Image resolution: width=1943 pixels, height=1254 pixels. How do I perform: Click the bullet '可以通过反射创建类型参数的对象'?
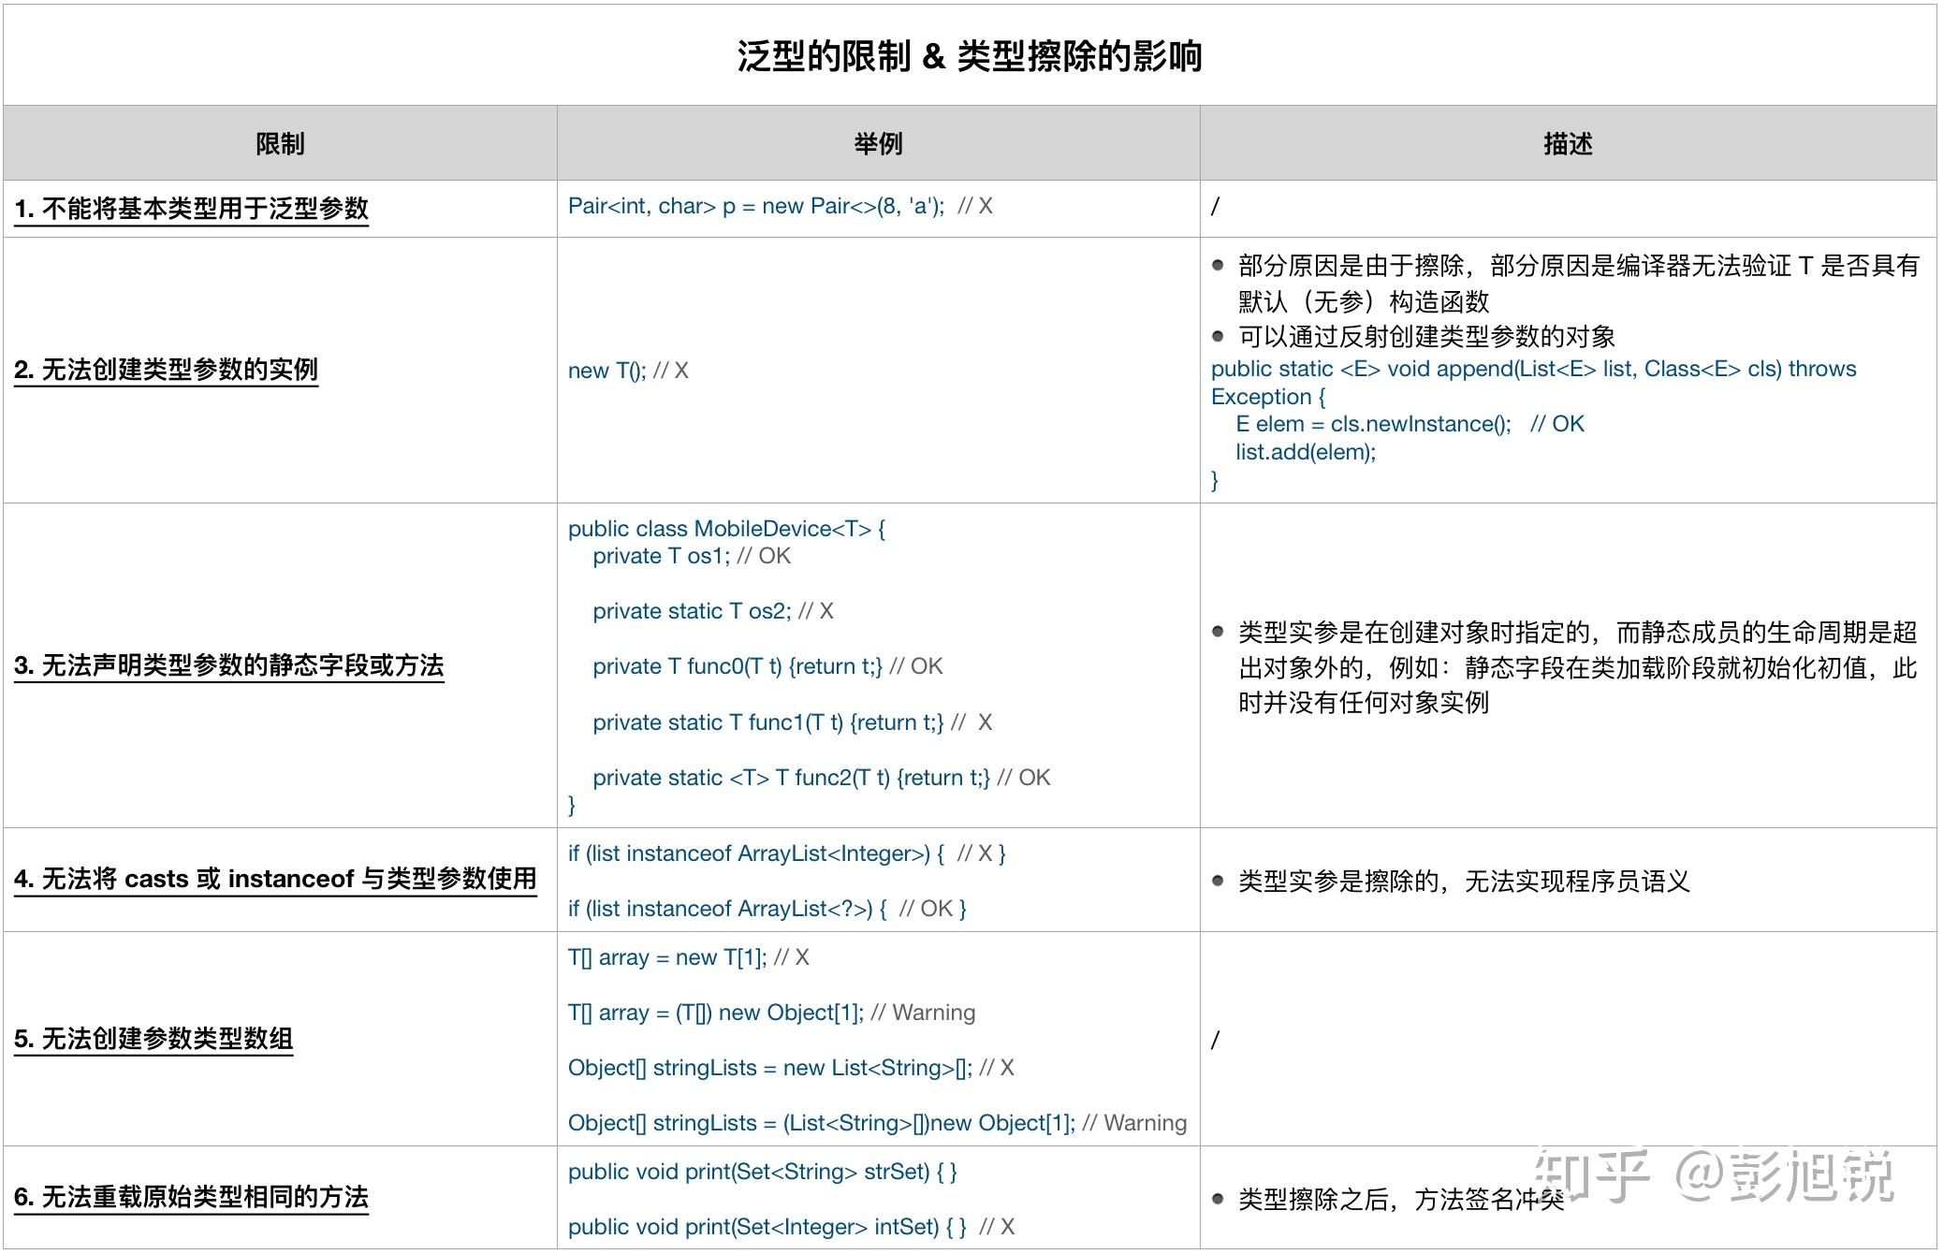(x=1426, y=337)
